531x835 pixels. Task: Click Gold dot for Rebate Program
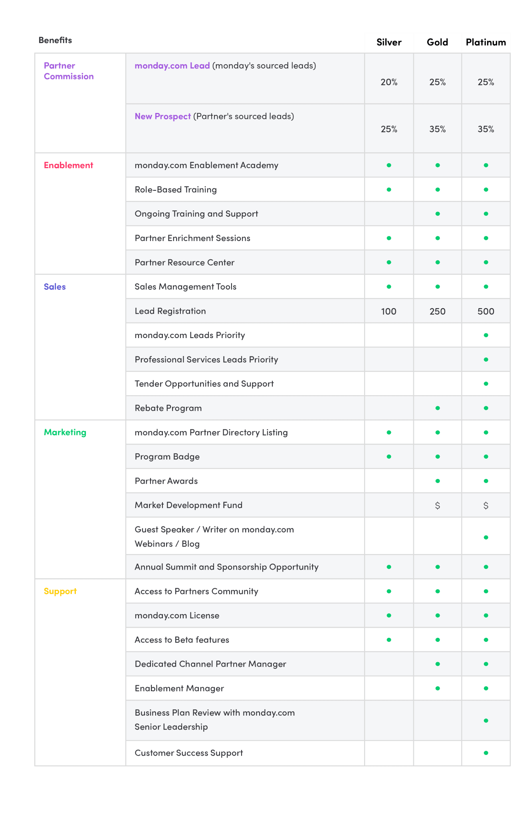pyautogui.click(x=438, y=408)
